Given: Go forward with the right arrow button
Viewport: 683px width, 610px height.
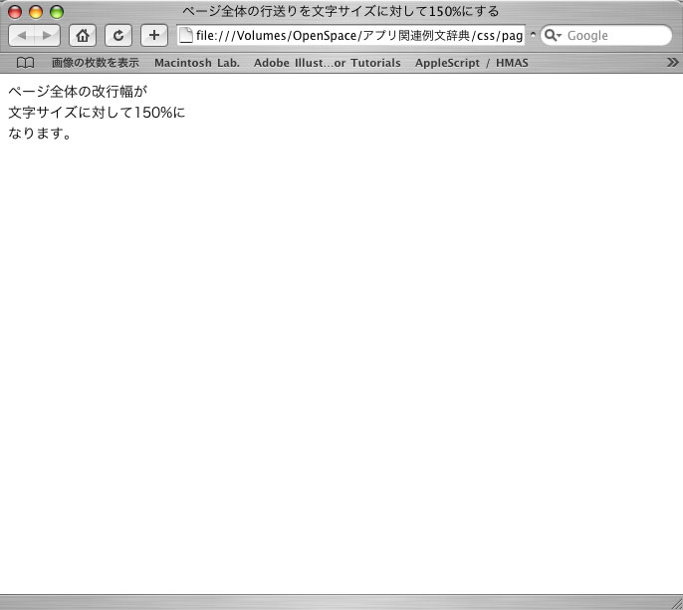Looking at the screenshot, I should coord(47,35).
